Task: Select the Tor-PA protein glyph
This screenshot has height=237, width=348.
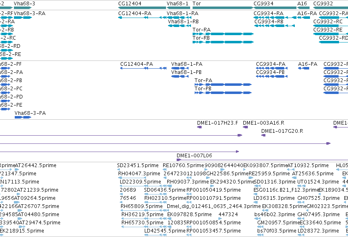Action: [223, 85]
